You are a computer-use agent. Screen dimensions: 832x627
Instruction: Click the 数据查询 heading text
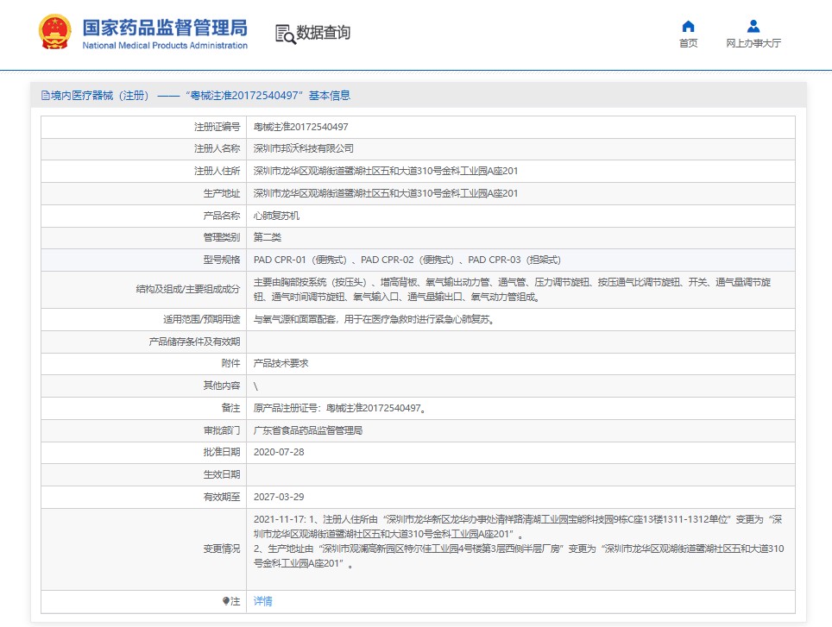point(324,33)
